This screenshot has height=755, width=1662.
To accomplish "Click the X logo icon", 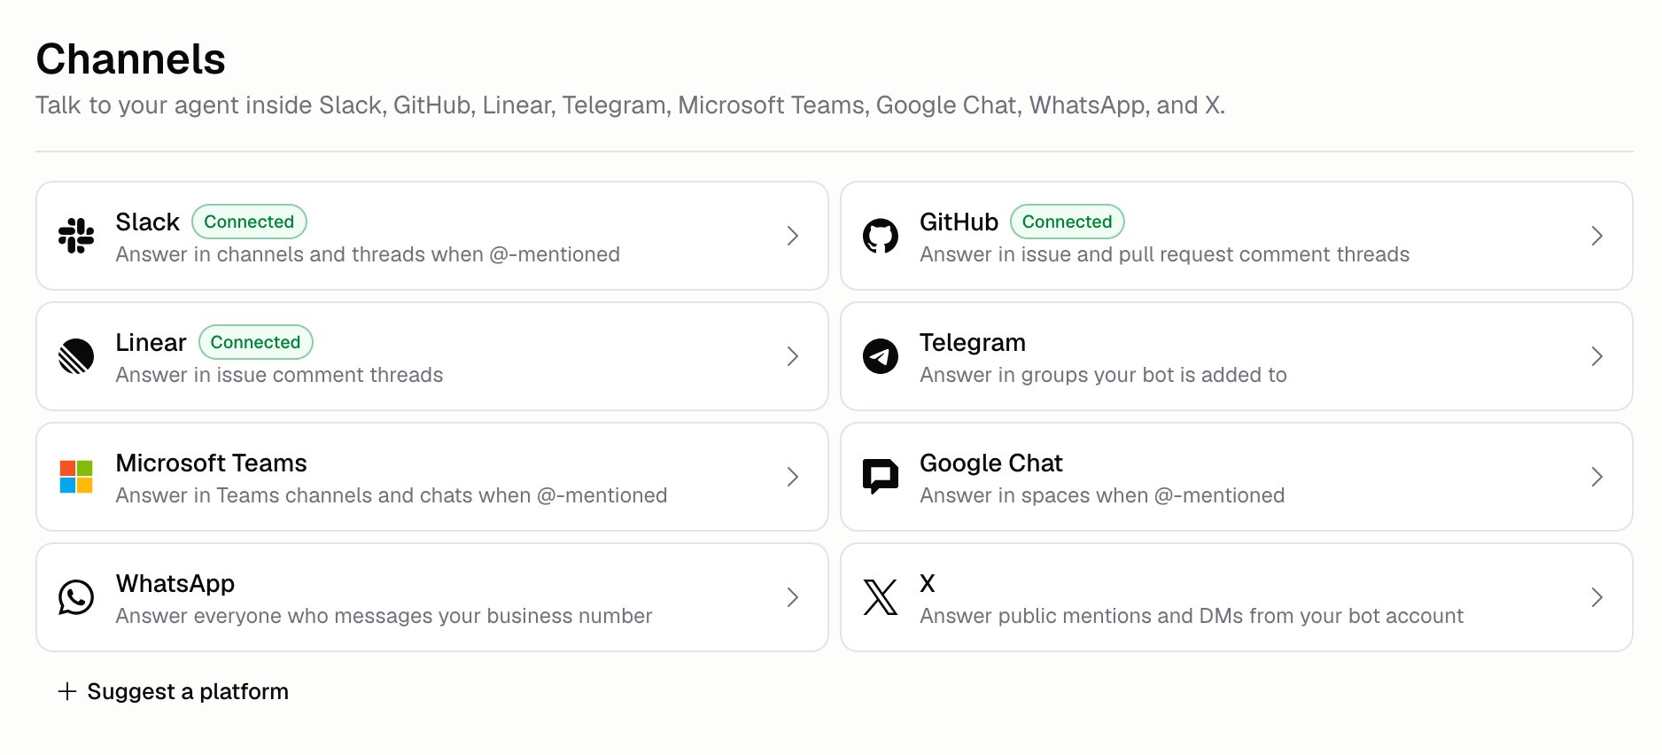I will click(881, 597).
